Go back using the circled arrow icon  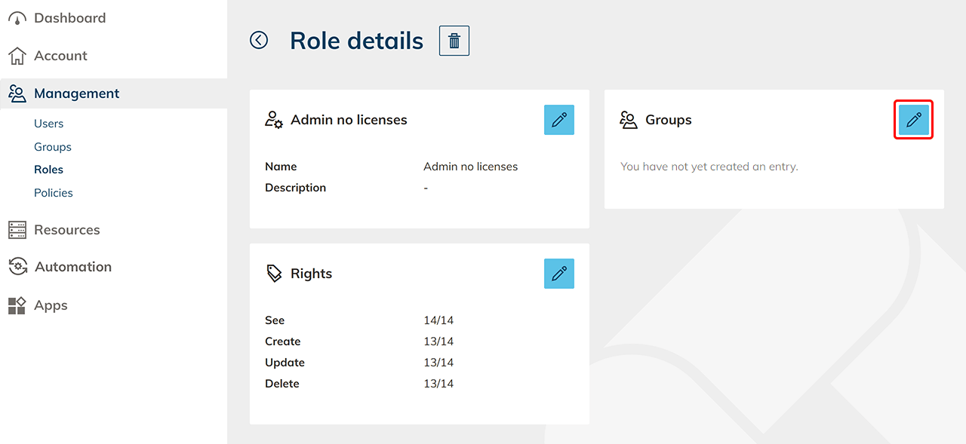259,40
